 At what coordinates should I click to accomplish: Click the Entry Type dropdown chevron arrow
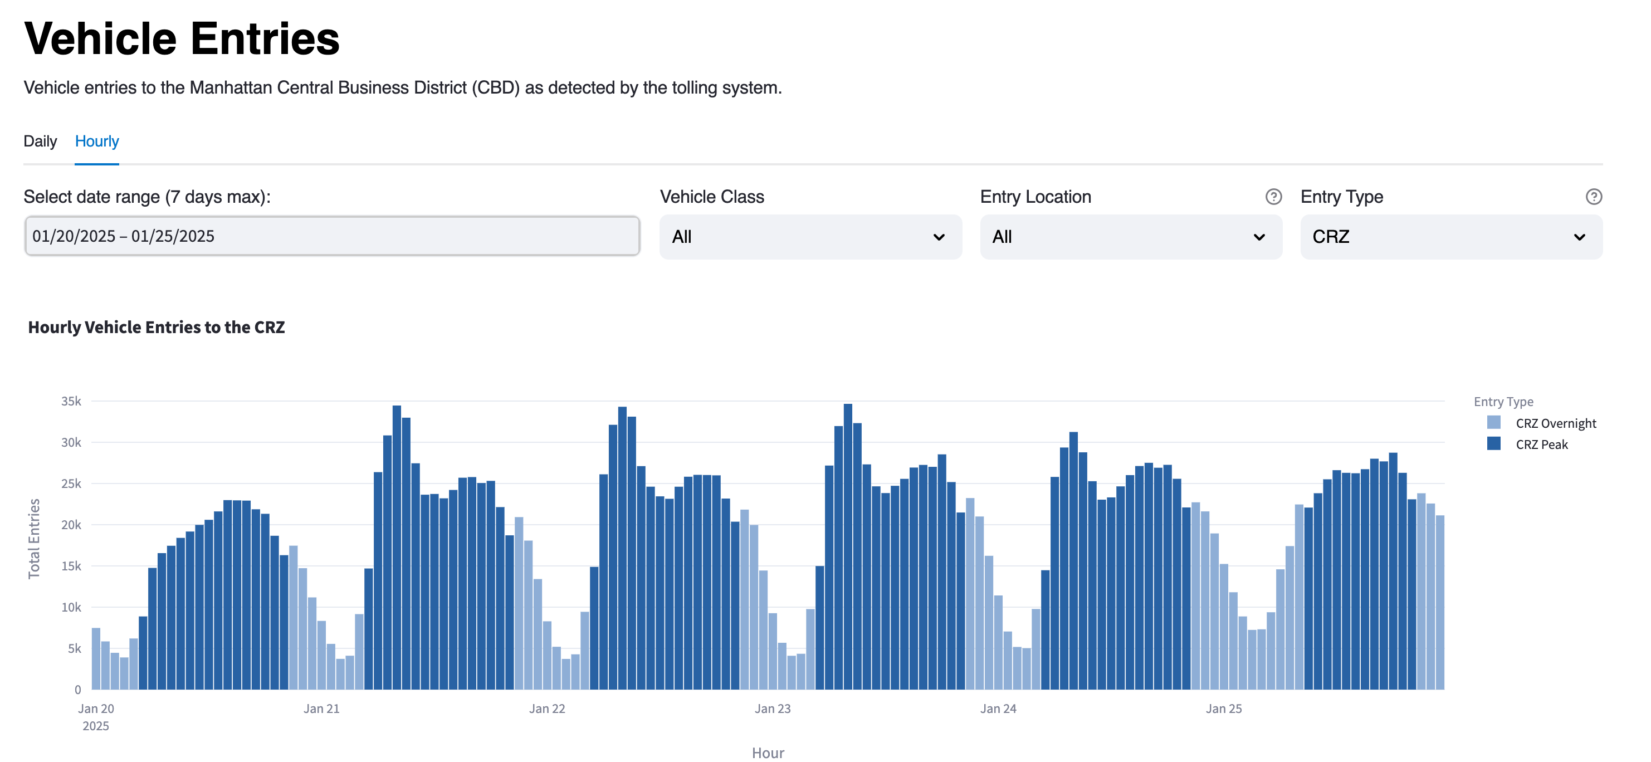(1579, 237)
